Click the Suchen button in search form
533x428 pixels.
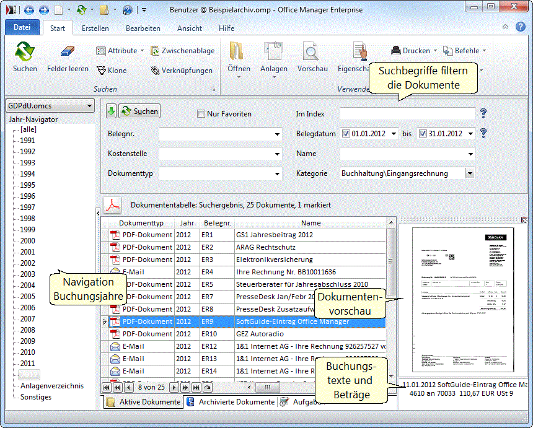point(139,111)
